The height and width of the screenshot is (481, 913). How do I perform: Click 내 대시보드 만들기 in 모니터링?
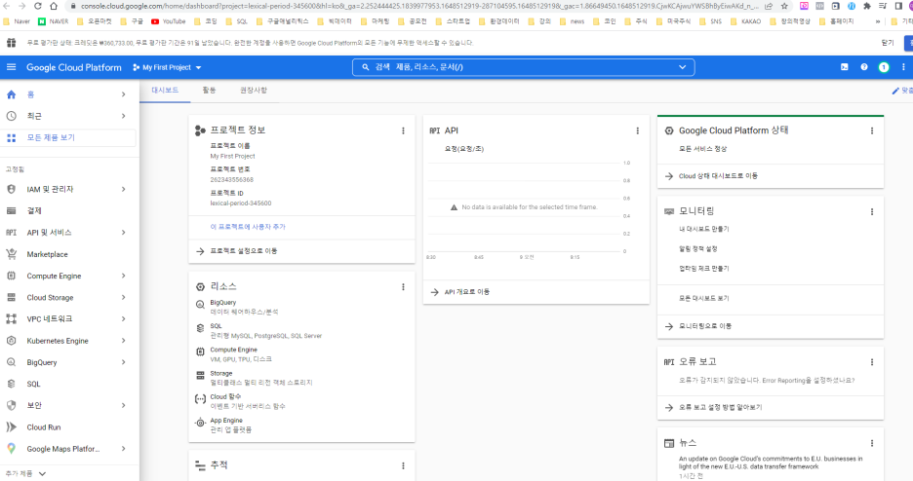click(x=703, y=229)
